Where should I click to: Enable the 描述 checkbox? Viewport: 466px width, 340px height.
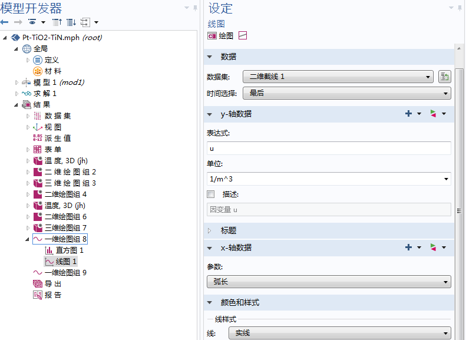[x=211, y=194]
